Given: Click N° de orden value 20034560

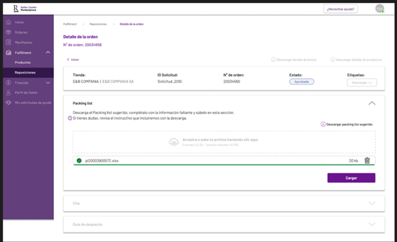Looking at the screenshot, I should (232, 81).
